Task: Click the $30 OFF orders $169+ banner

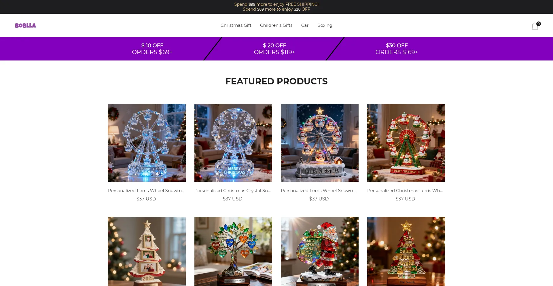Action: point(397,49)
